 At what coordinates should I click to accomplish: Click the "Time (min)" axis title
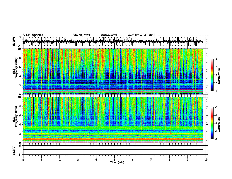coord(117,162)
